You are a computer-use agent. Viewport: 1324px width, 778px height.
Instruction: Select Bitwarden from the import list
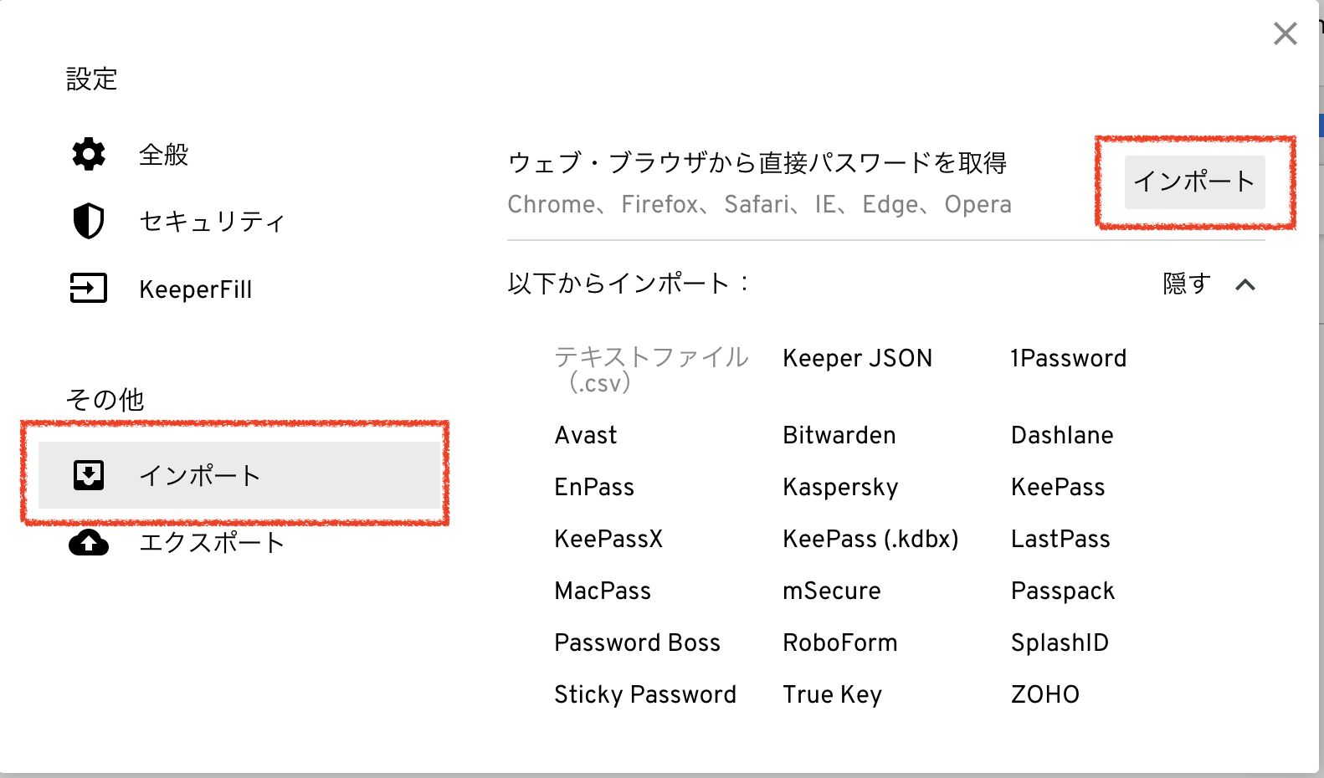(839, 436)
